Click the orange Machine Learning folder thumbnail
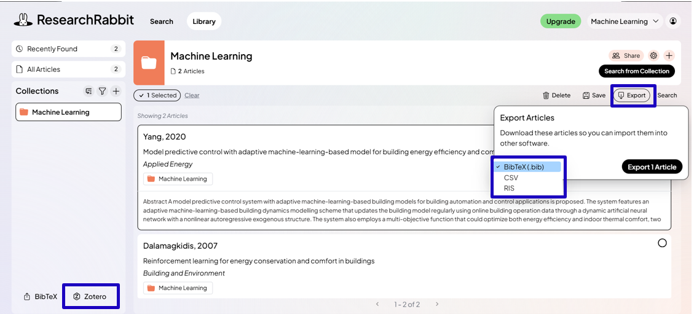Screen dimensions: 694x314 (149, 63)
